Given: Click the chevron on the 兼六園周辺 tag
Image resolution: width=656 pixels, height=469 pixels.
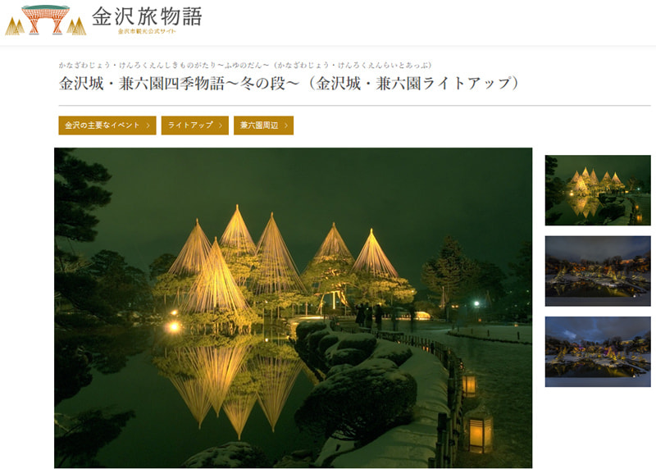Looking at the screenshot, I should (286, 125).
